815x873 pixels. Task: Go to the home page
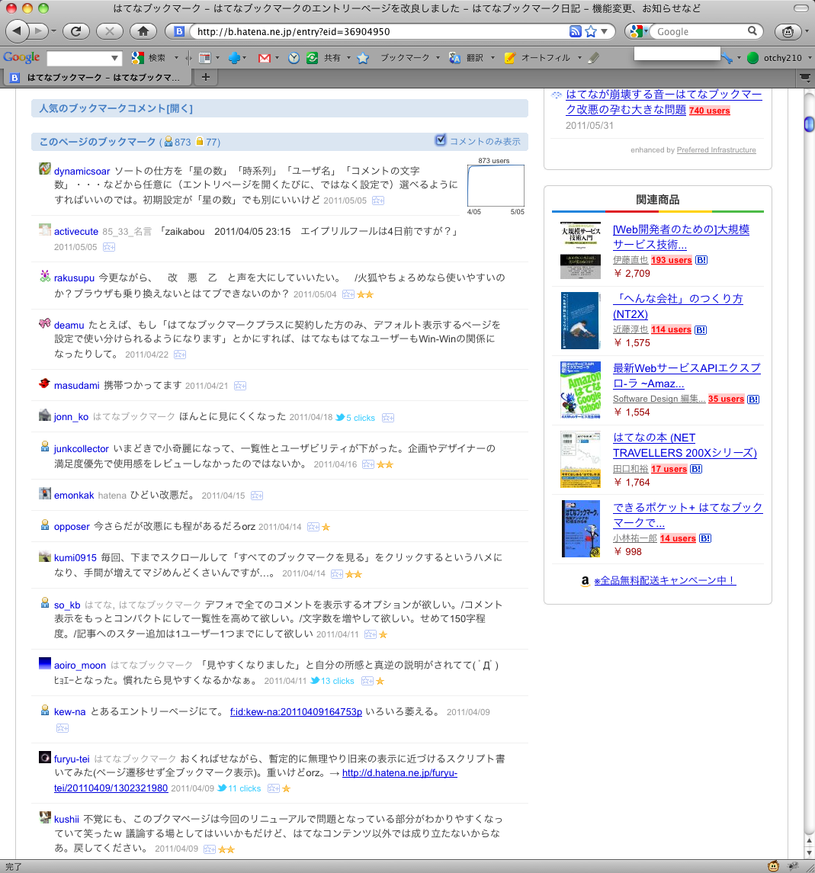(x=143, y=31)
